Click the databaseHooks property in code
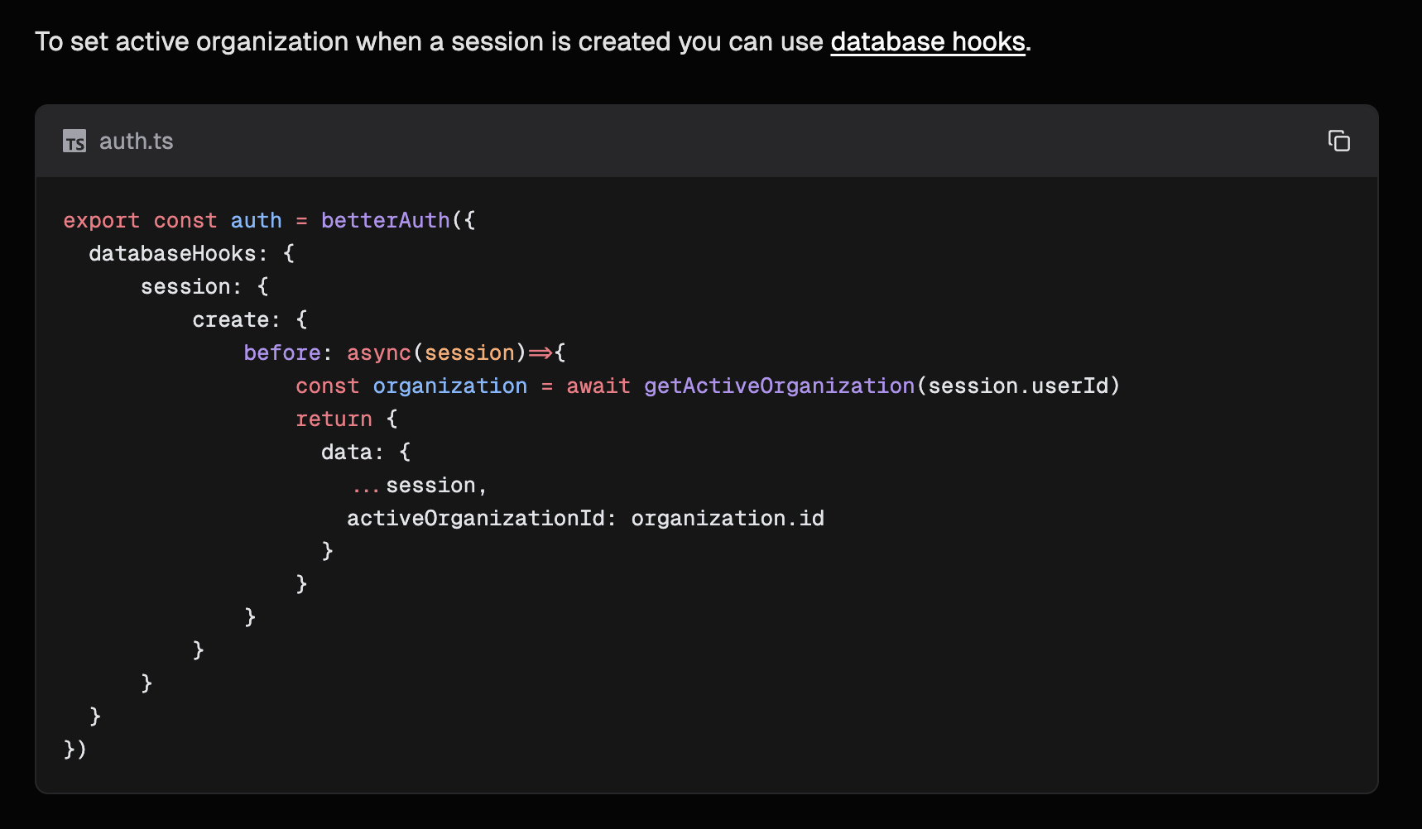Screen dimensions: 1422x829 172,254
